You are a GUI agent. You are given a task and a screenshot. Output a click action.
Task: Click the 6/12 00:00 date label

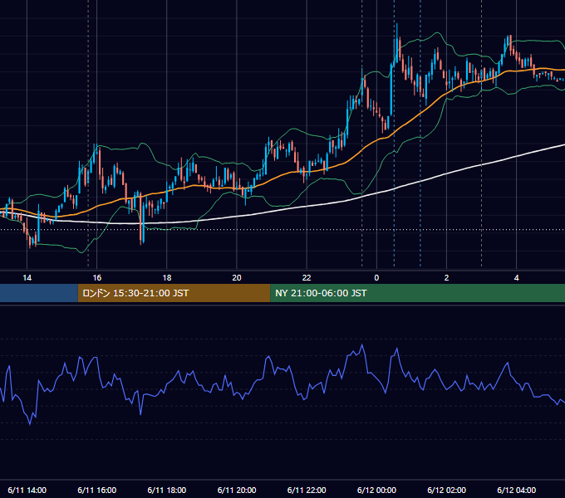tap(376, 490)
